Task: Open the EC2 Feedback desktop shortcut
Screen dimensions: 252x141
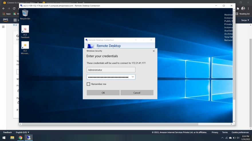Action: tap(25, 32)
